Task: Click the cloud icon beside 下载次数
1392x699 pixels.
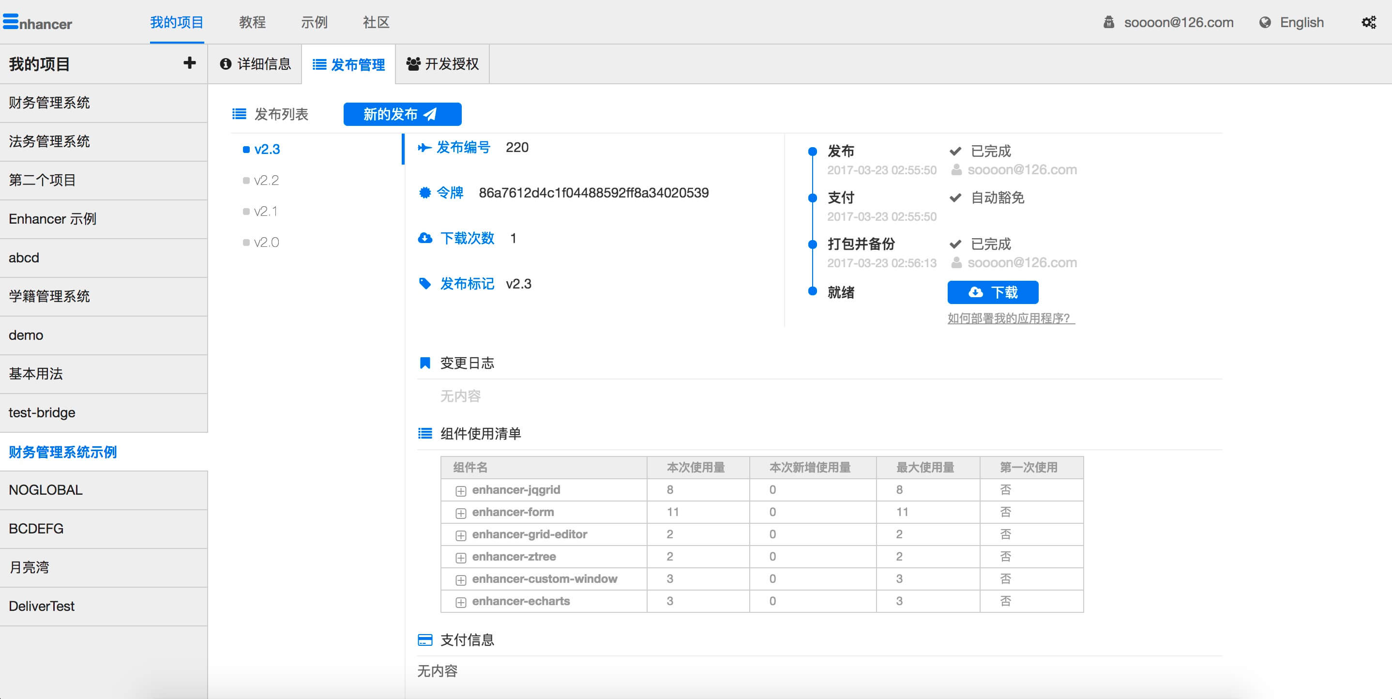Action: [425, 238]
